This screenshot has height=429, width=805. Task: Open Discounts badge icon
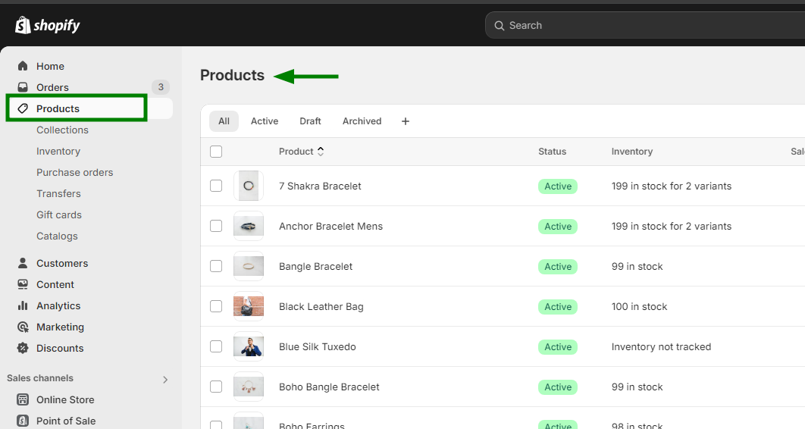23,348
